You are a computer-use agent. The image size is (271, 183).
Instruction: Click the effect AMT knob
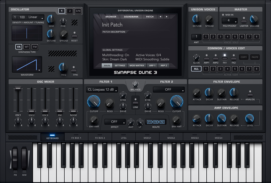(x=131, y=122)
